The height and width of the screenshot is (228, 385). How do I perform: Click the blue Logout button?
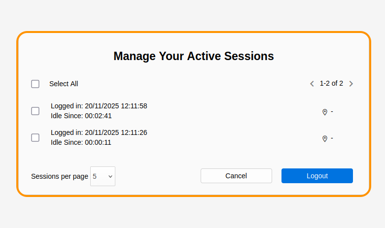point(317,176)
